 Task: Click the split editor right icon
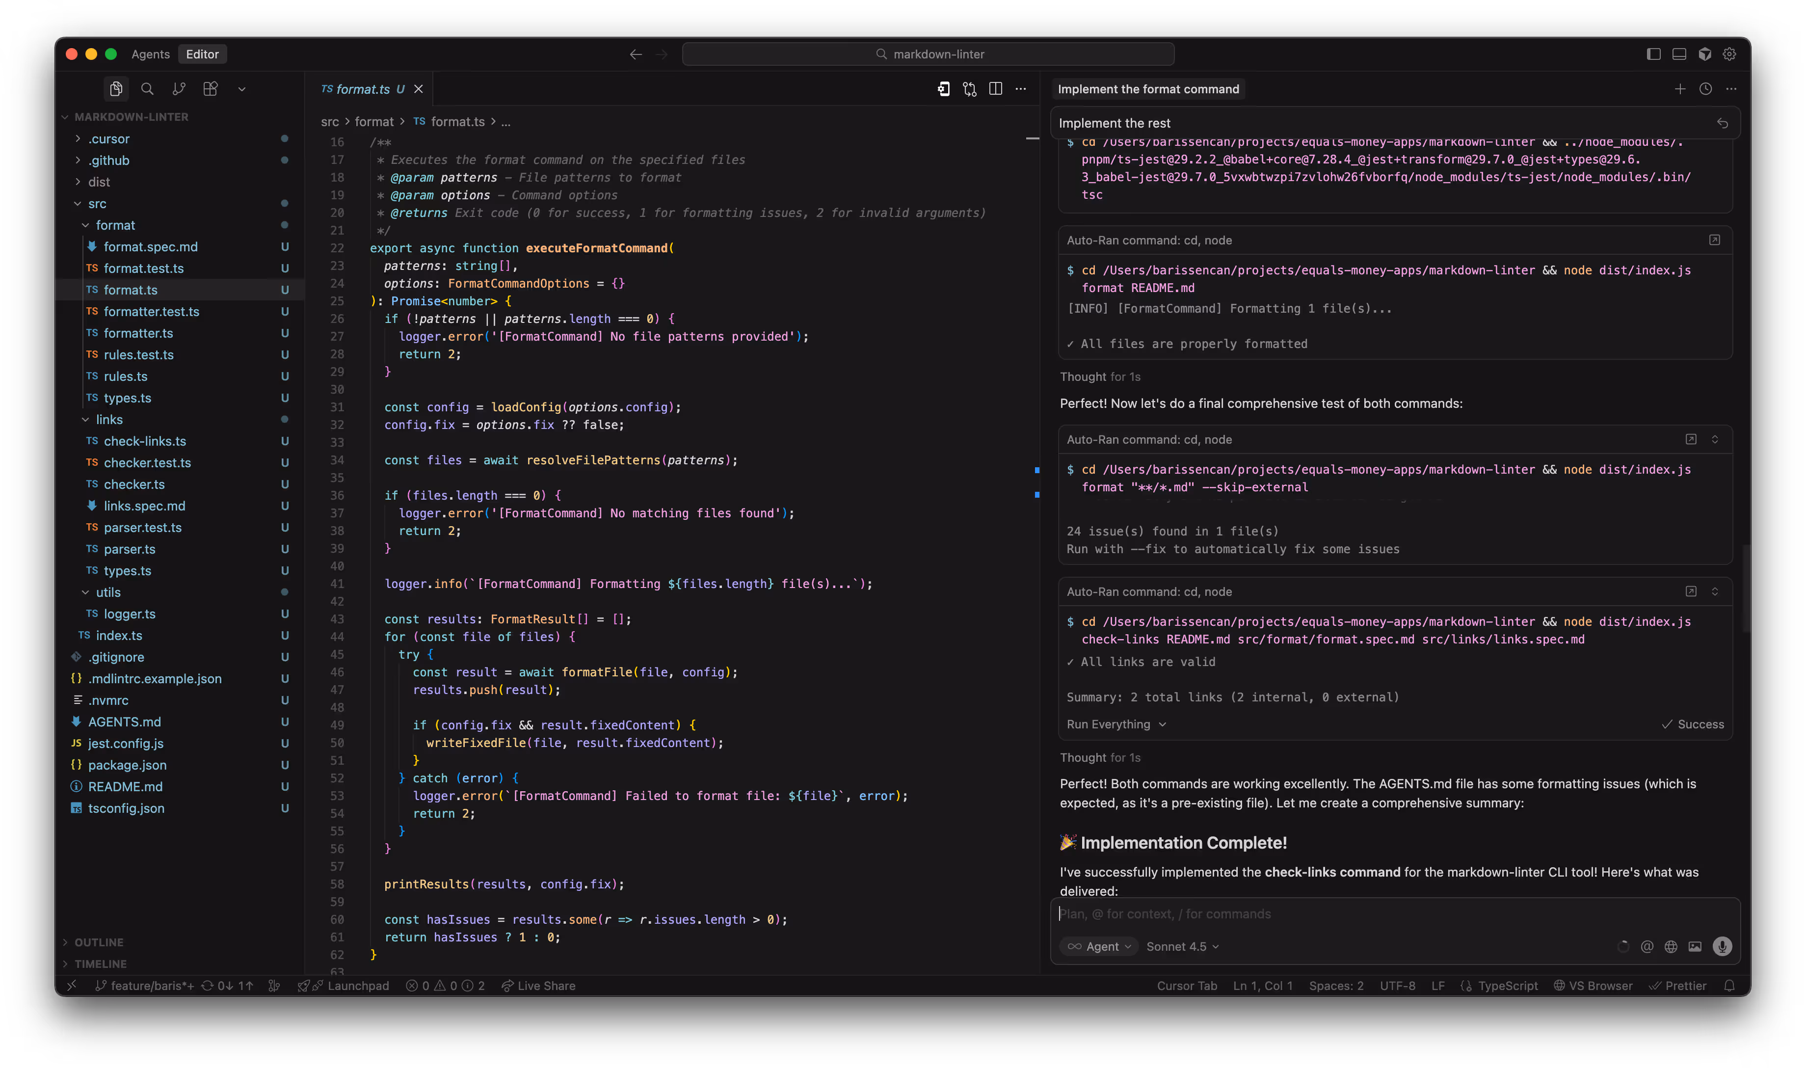pyautogui.click(x=995, y=89)
